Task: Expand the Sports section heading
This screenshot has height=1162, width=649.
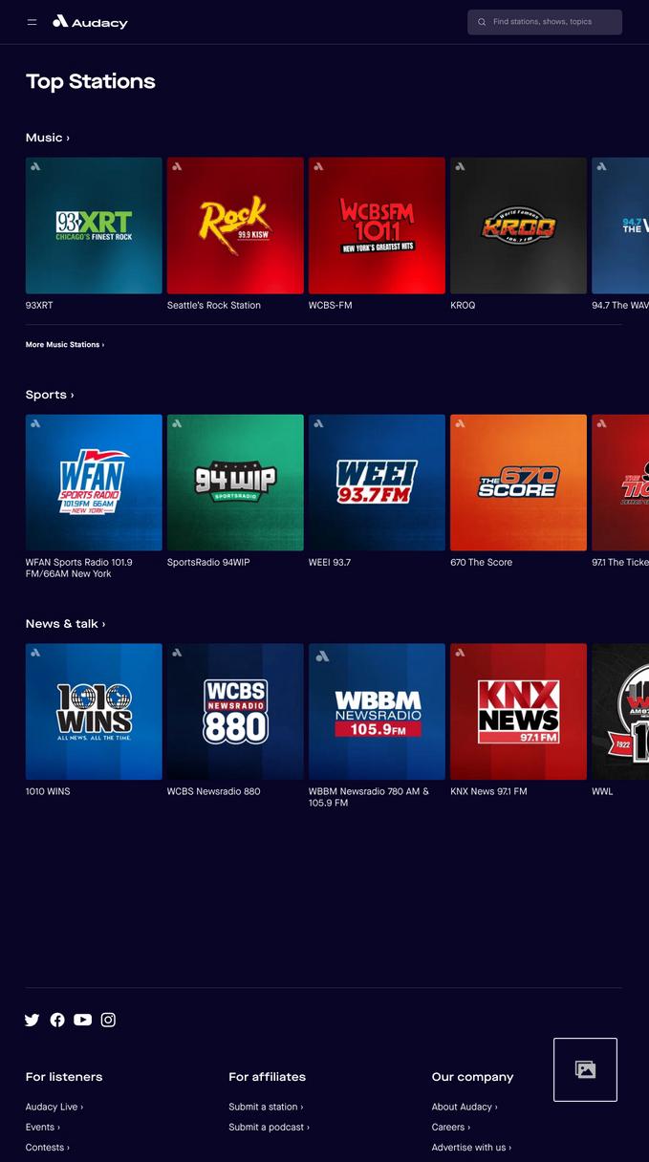Action: pos(50,395)
